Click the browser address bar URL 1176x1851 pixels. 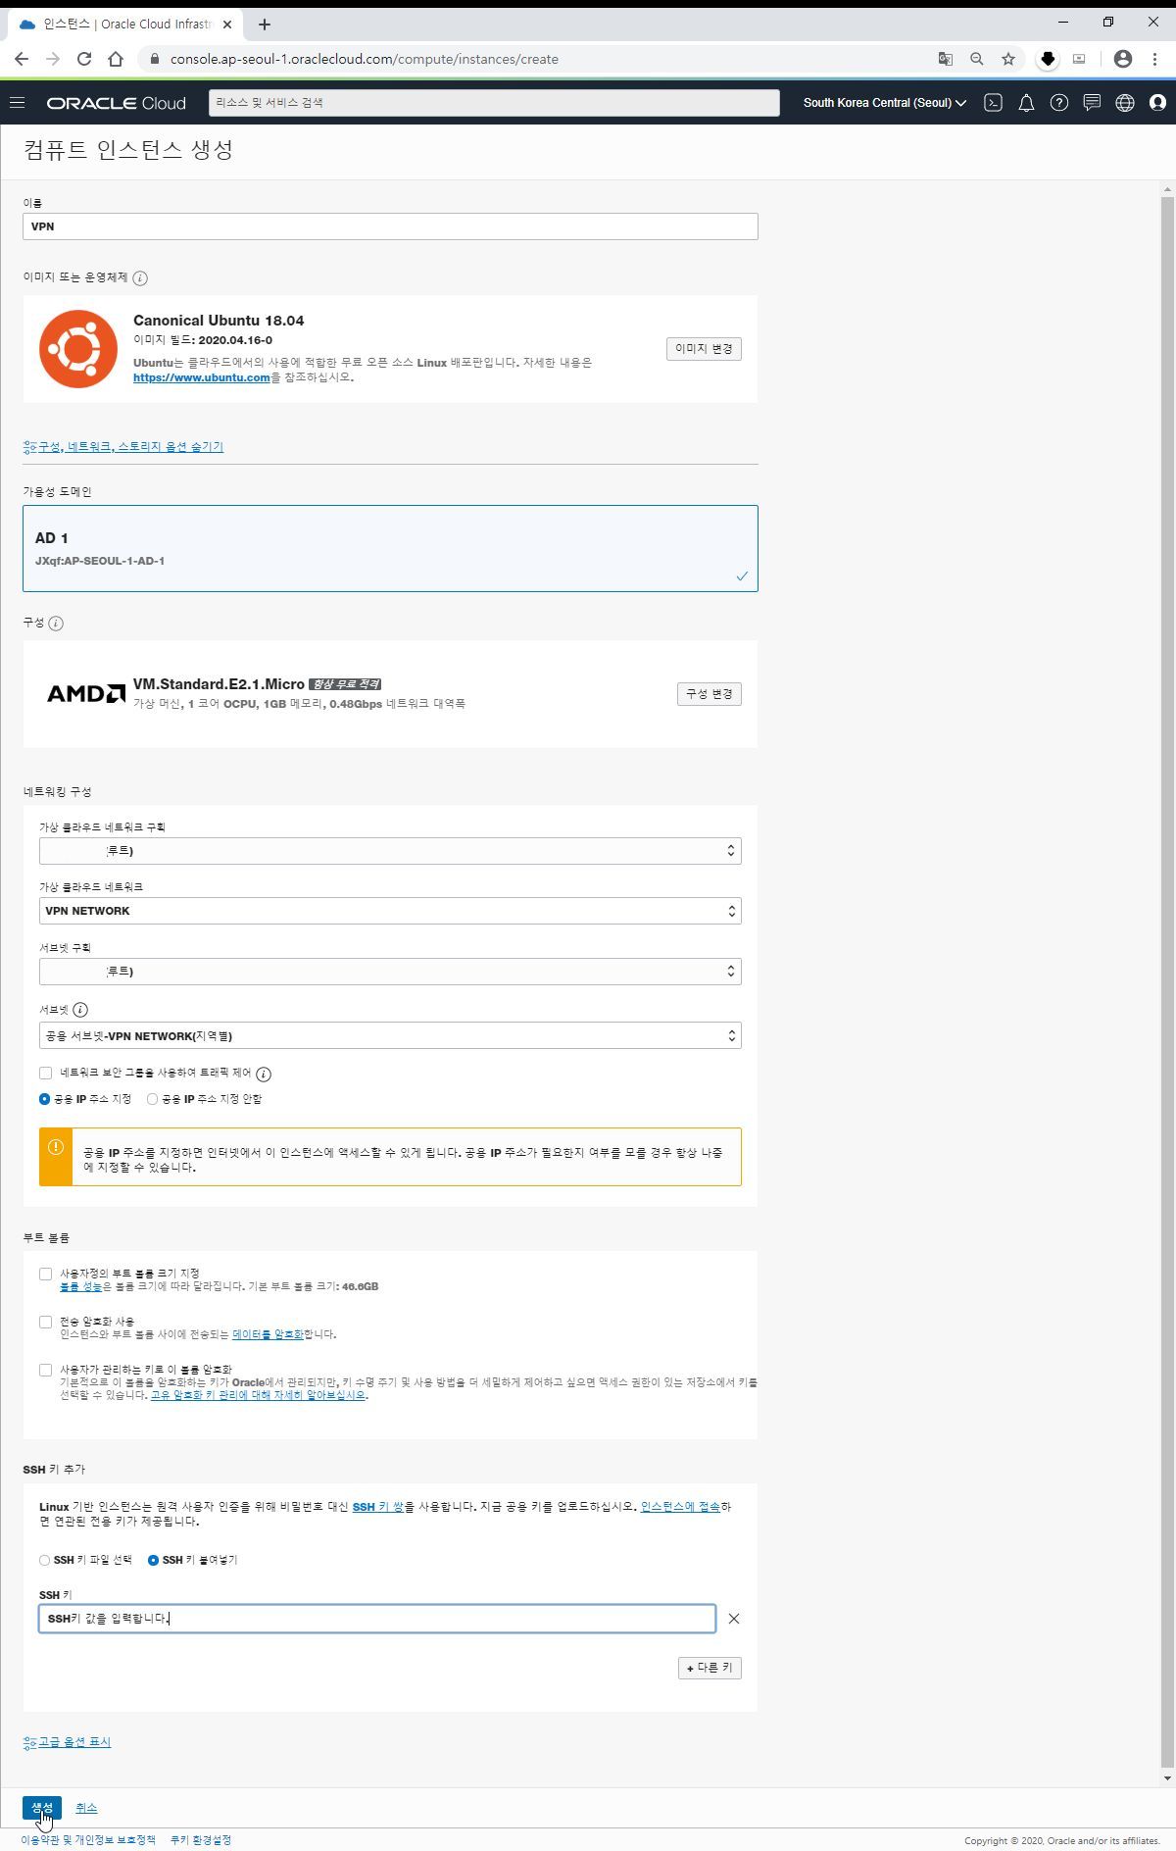coord(364,59)
